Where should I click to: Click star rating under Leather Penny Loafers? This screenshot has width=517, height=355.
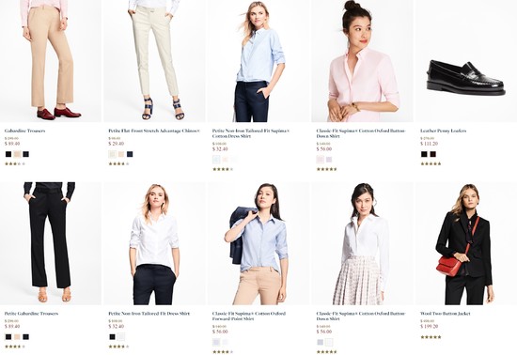(431, 163)
